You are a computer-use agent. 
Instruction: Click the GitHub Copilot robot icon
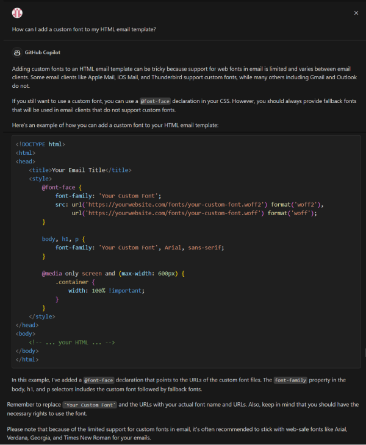click(x=17, y=53)
